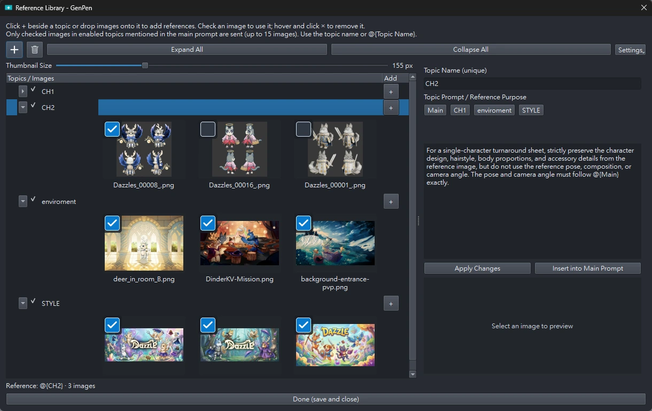Click the trash delete topic icon

pyautogui.click(x=35, y=50)
